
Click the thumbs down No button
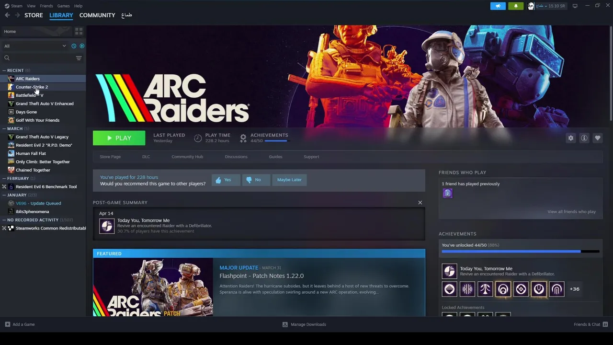(256, 180)
